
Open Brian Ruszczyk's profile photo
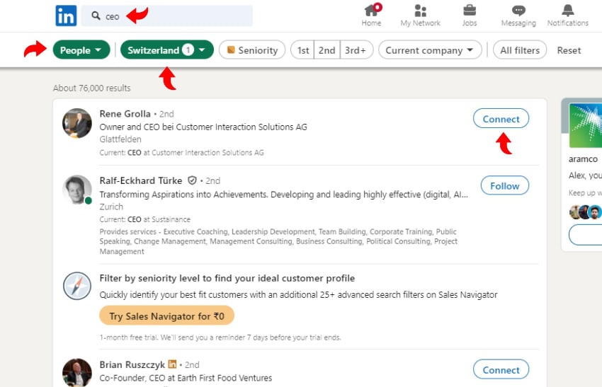77,372
